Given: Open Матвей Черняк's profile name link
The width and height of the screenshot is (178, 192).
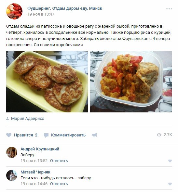Looking at the screenshot, I should tap(35, 172).
